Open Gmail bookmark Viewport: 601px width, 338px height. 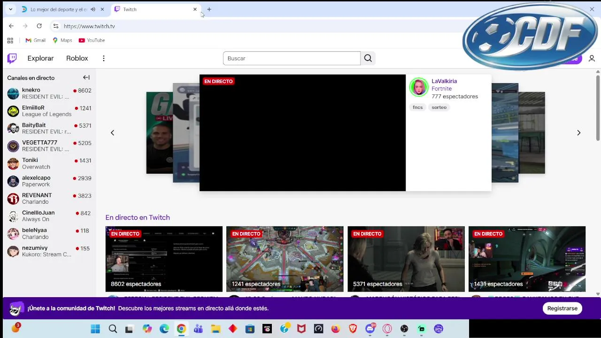click(35, 40)
